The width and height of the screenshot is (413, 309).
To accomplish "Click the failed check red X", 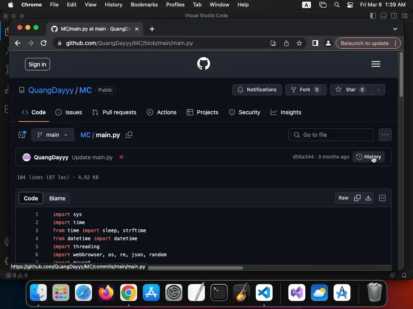I will 121,157.
